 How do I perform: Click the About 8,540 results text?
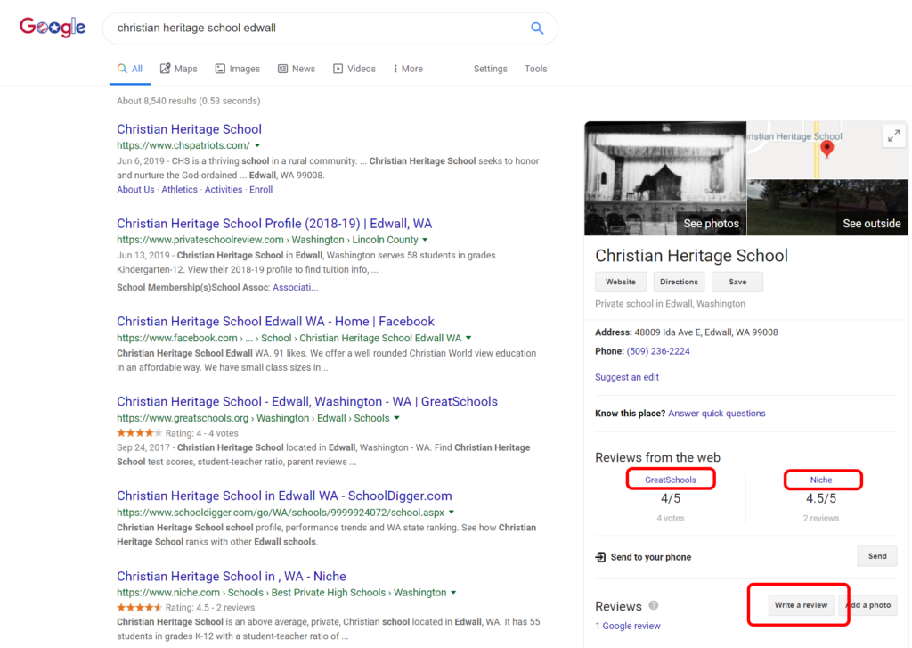(x=189, y=101)
